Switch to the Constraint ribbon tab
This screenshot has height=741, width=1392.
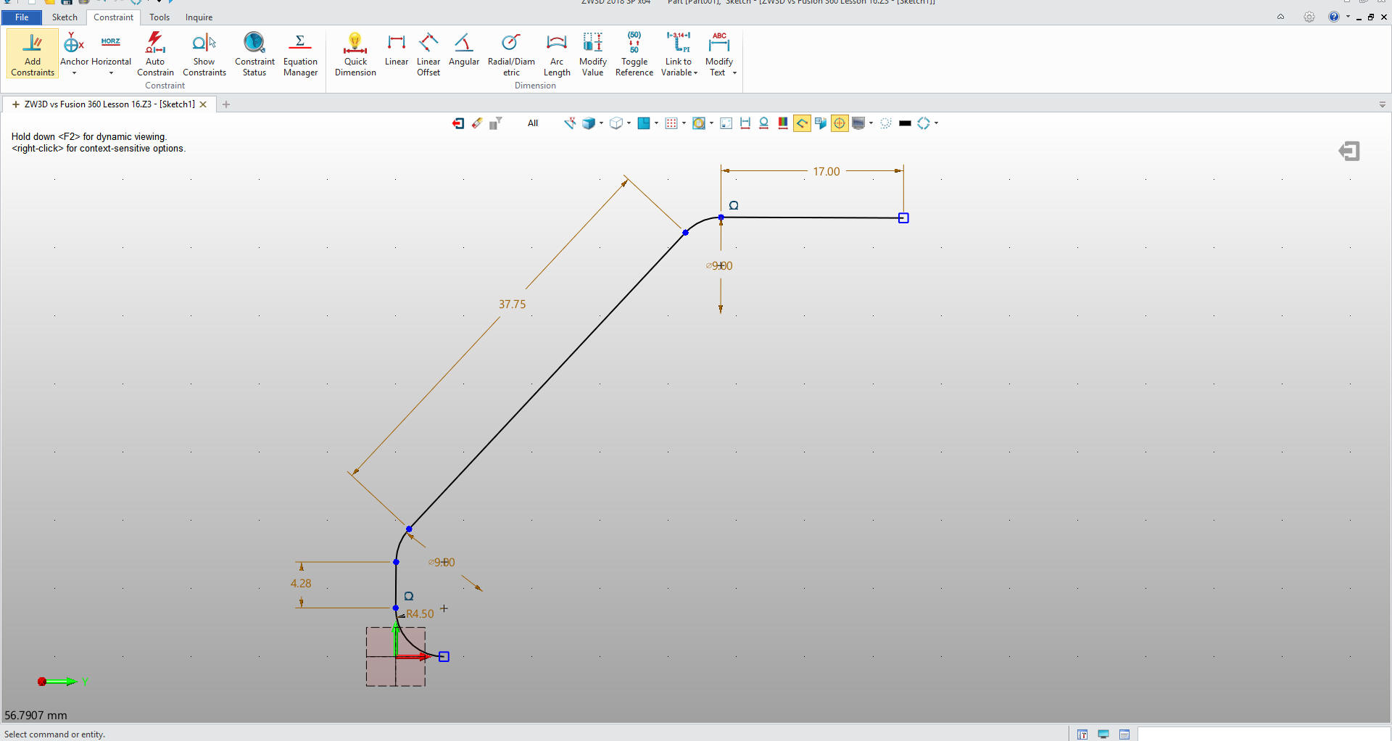pyautogui.click(x=113, y=17)
